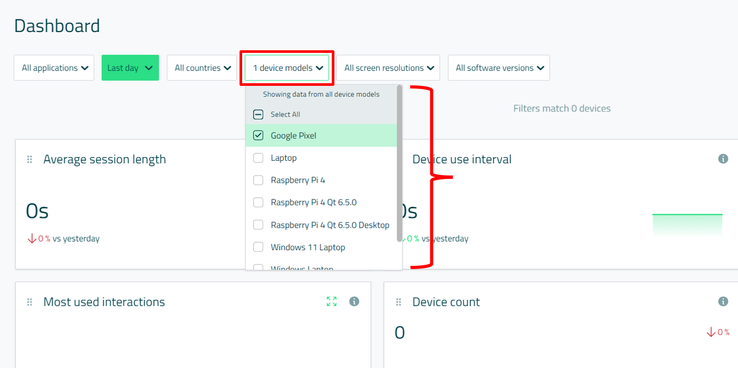Viewport: 738px width, 368px height.
Task: Open the All screen resolutions filter
Action: [x=388, y=68]
